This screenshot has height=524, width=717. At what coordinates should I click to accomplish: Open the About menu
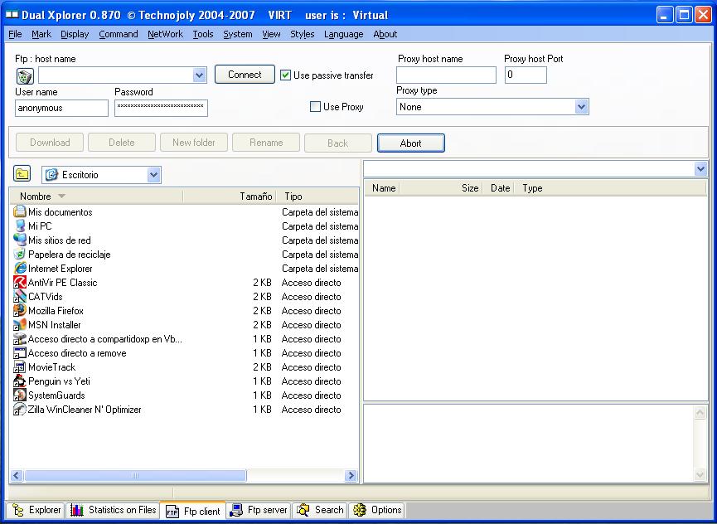click(385, 34)
